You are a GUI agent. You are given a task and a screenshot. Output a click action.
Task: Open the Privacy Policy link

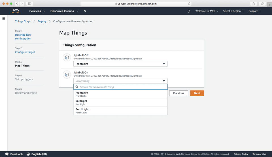click(x=241, y=154)
